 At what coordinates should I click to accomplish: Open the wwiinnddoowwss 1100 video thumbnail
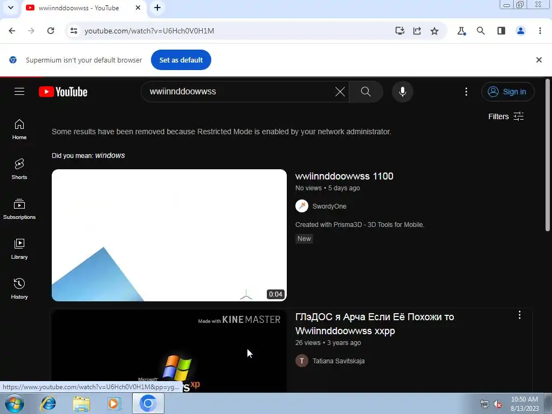click(169, 235)
